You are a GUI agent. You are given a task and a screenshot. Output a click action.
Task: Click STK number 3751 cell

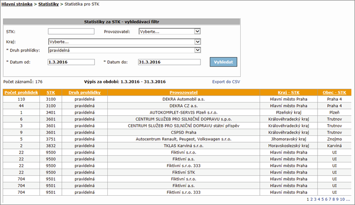pyautogui.click(x=51, y=139)
